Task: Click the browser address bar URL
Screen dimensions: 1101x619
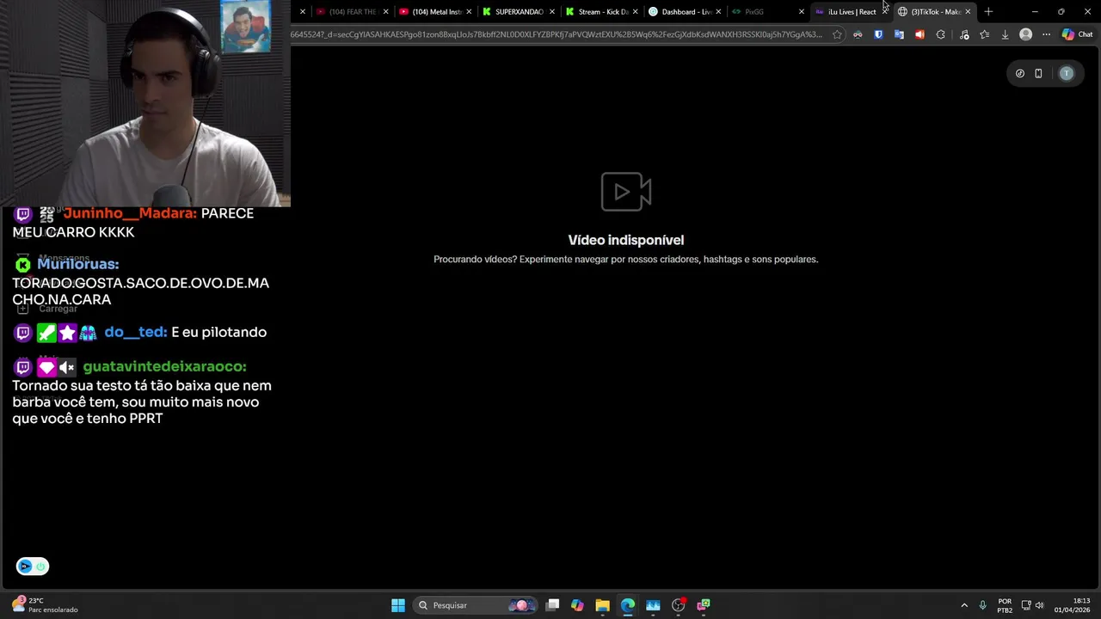Action: point(557,34)
